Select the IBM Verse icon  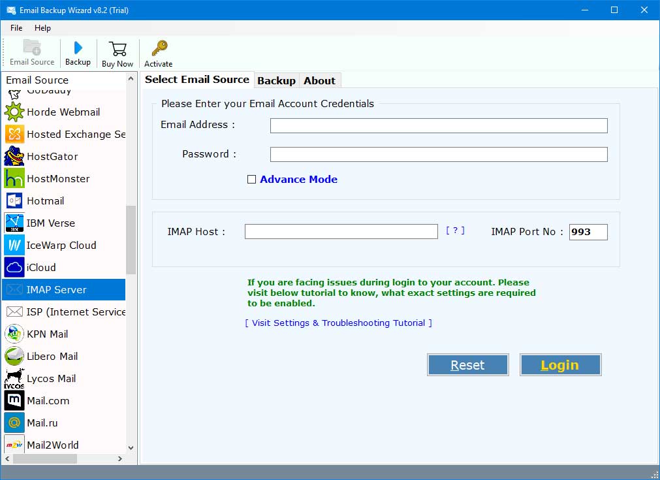coord(14,223)
